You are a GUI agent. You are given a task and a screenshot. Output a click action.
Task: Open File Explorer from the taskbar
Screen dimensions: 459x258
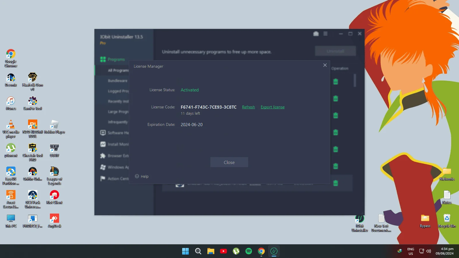(211, 251)
